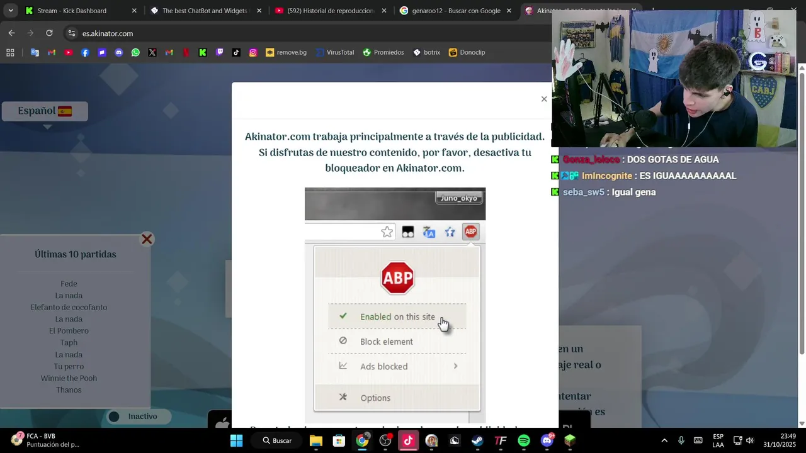This screenshot has width=806, height=453.
Task: Open File Explorer from the taskbar
Action: [316, 440]
